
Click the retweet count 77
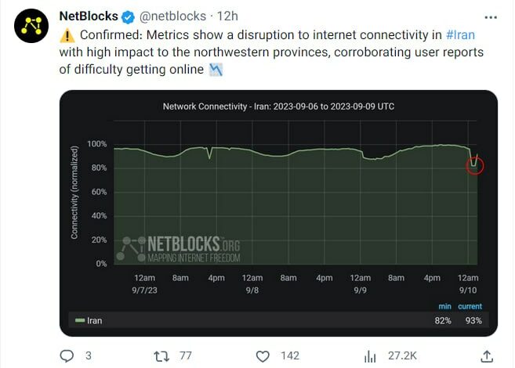(186, 355)
